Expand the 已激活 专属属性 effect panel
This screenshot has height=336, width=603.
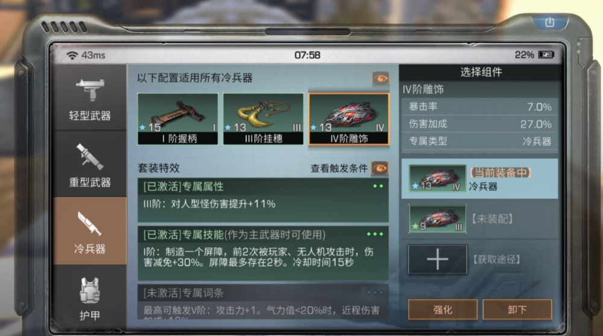click(263, 200)
